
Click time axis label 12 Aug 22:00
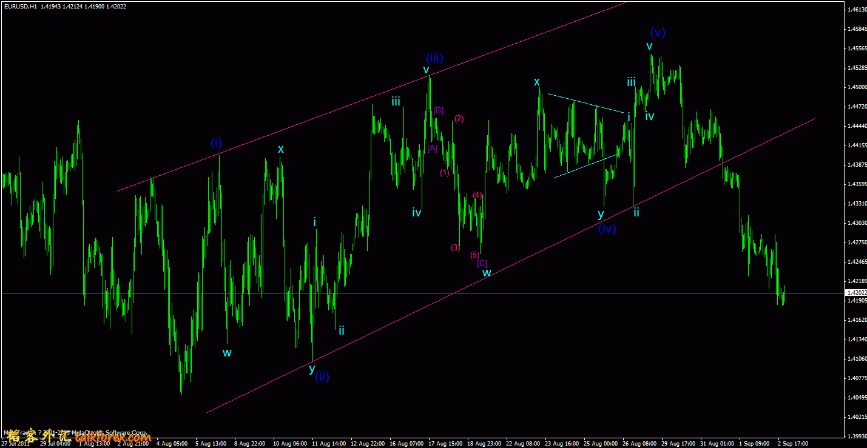(x=368, y=443)
